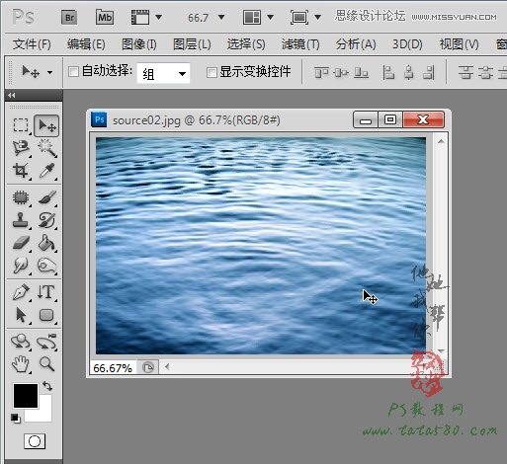
Task: Click Align Vertical Centers button
Action: (341, 72)
